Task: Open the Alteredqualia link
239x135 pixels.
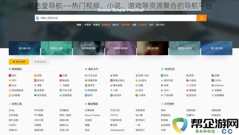Action: click(117, 130)
